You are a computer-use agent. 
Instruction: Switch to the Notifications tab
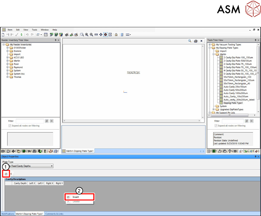click(8, 214)
